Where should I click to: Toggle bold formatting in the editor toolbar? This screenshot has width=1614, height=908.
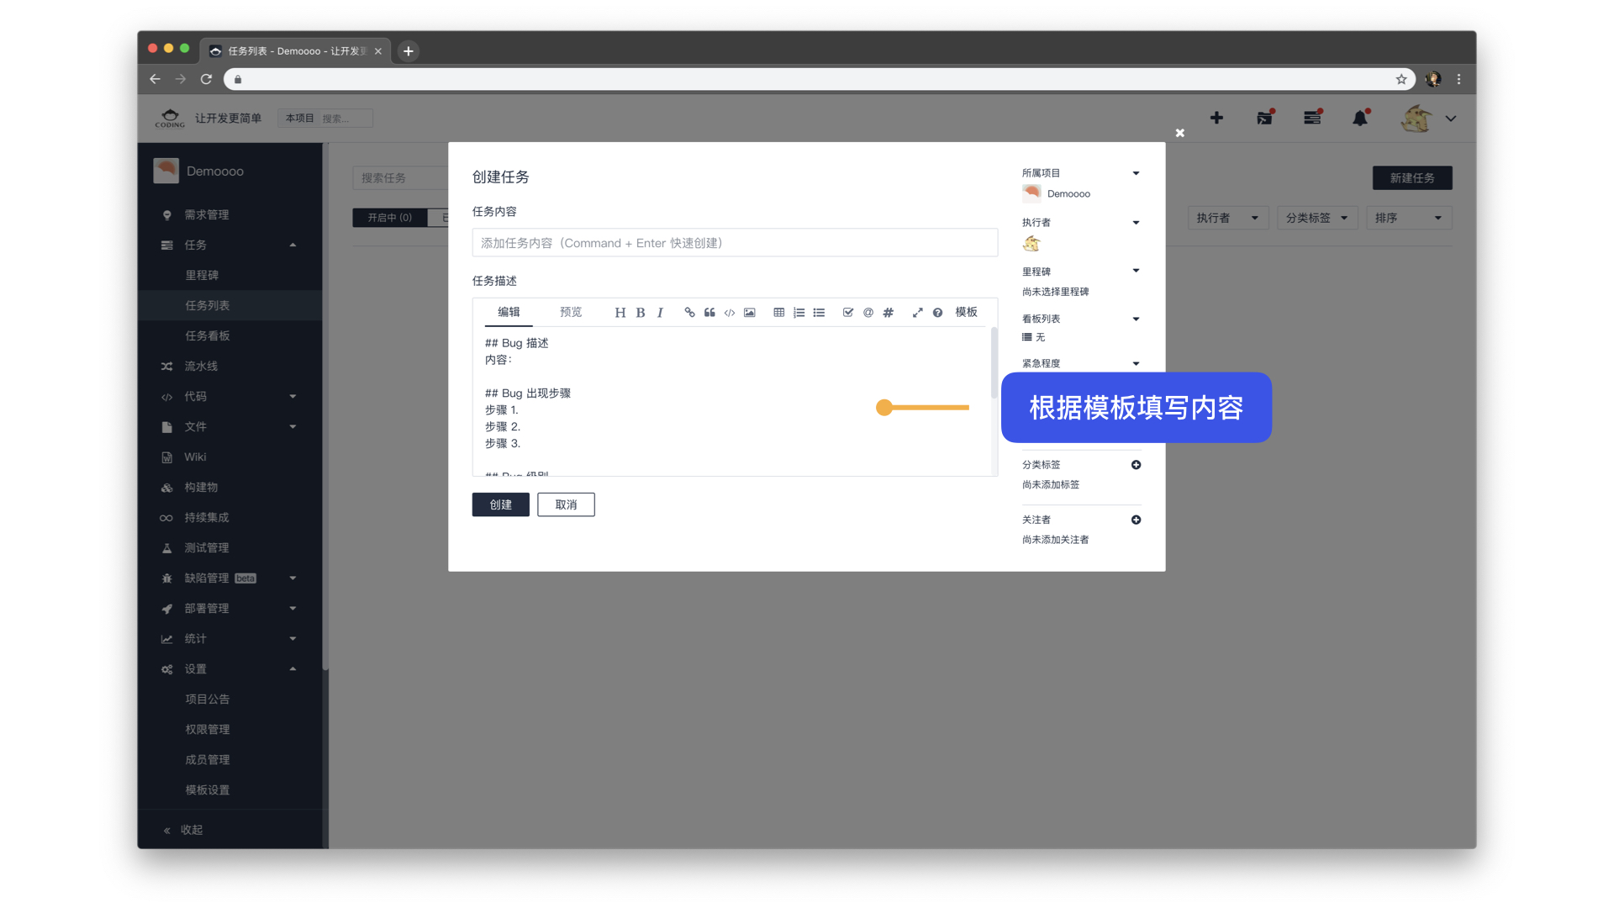tap(641, 313)
